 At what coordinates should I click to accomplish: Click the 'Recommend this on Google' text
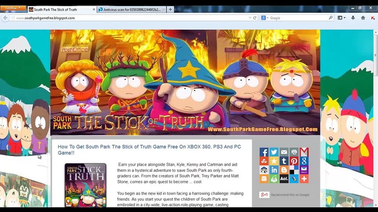coord(290,195)
